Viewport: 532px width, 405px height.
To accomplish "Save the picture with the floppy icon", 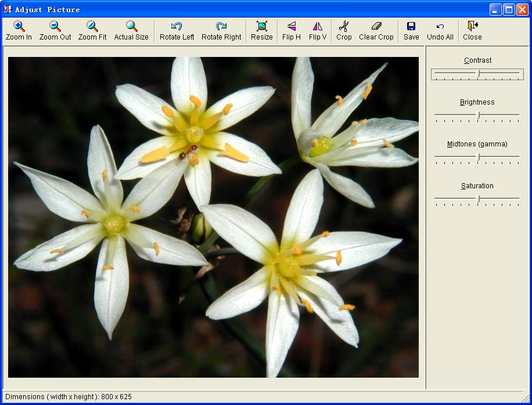I will pyautogui.click(x=411, y=27).
